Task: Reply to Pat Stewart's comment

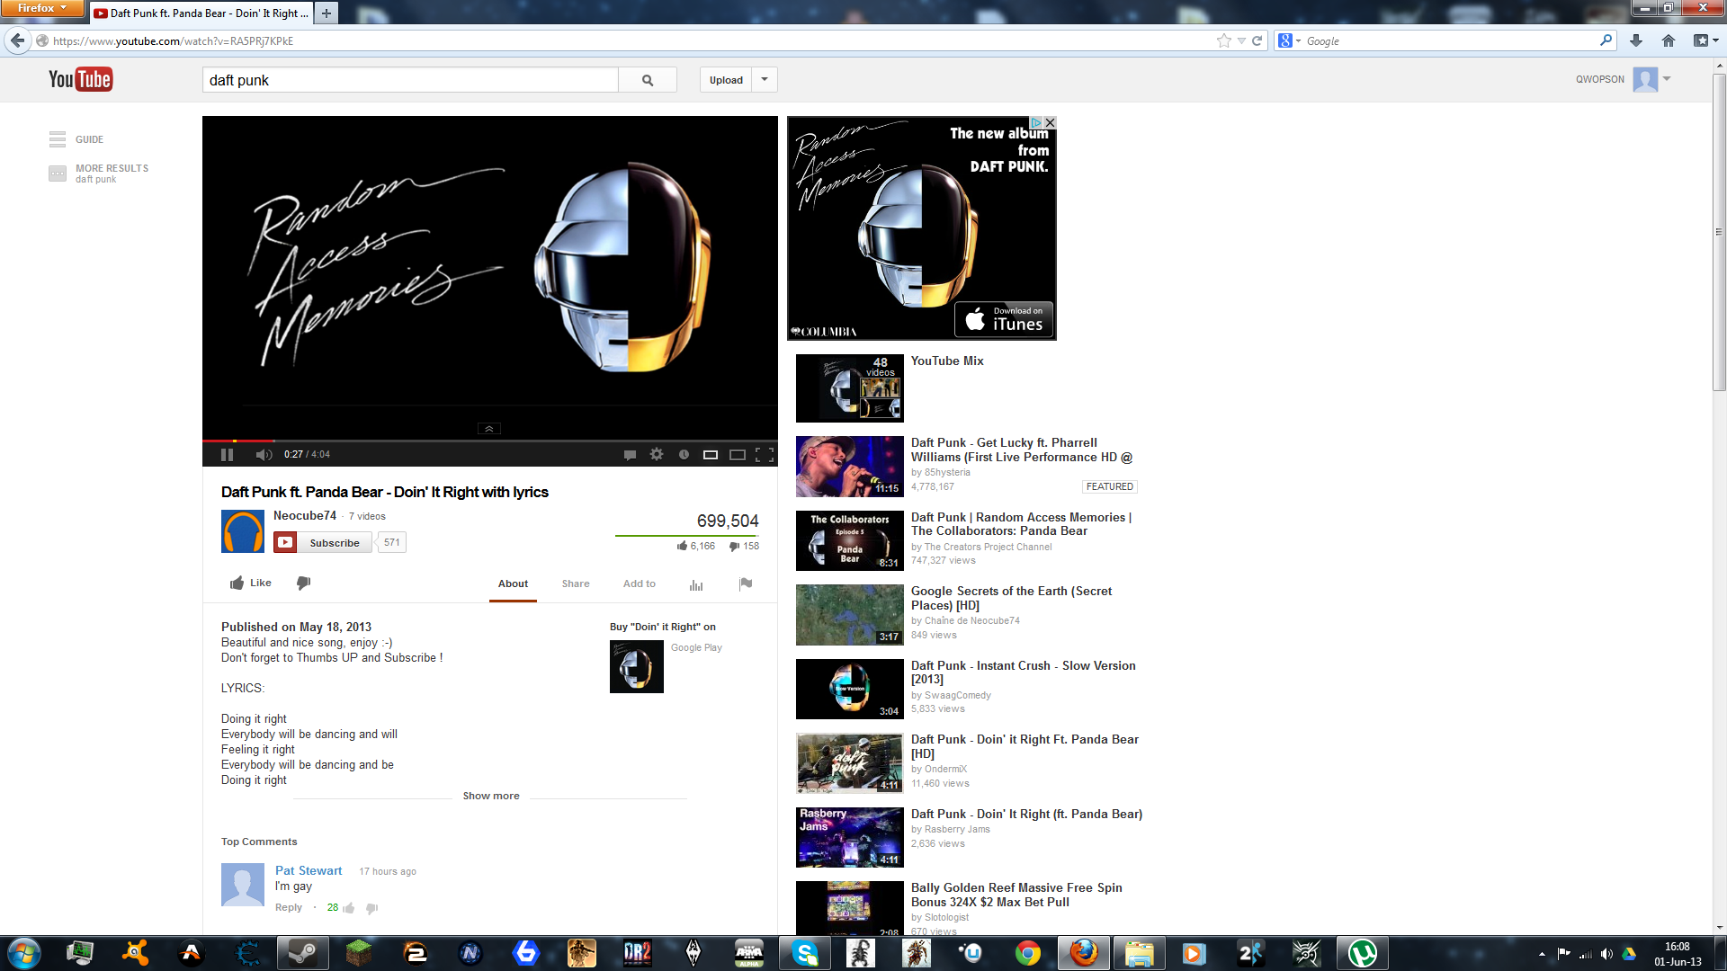Action: [x=289, y=908]
